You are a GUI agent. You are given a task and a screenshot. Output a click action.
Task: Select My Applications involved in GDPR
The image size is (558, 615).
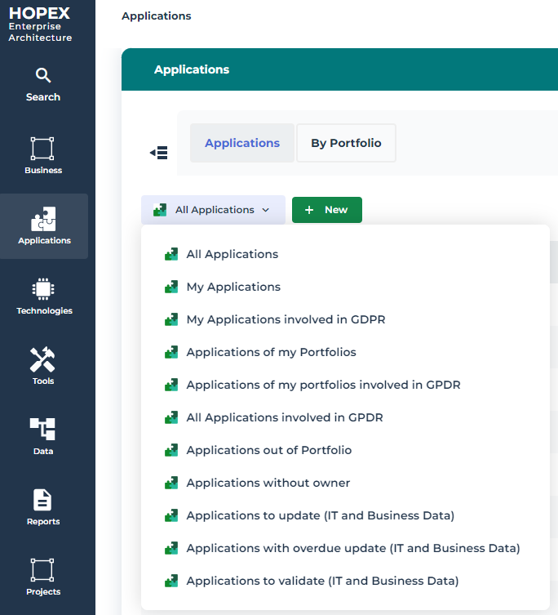286,319
